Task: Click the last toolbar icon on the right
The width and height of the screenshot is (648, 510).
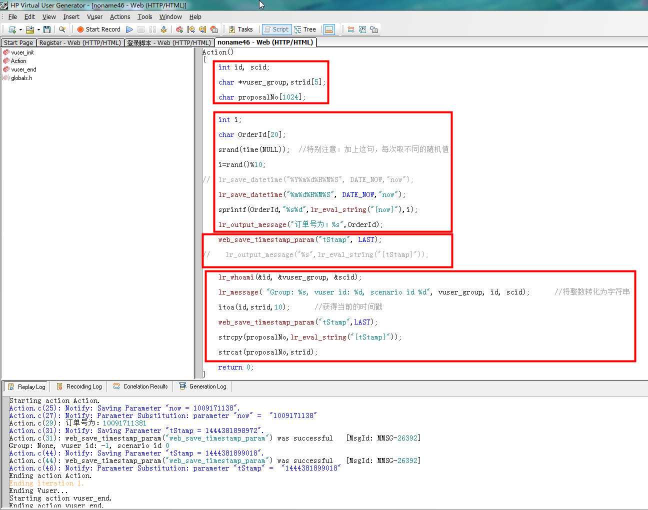Action: tap(374, 29)
